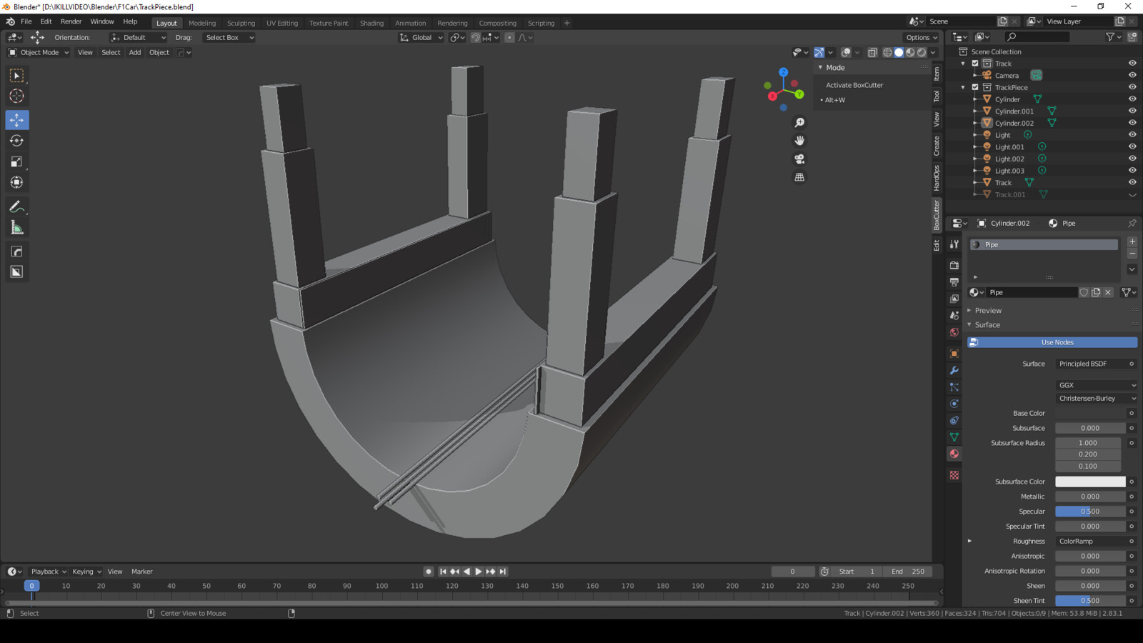Open the Render properties tab
This screenshot has height=643, width=1143.
point(954,265)
